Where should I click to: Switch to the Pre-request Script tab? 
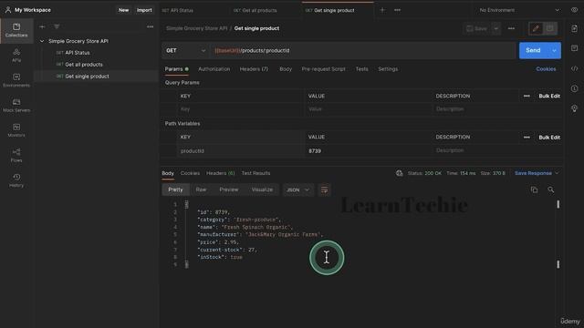[x=323, y=69]
